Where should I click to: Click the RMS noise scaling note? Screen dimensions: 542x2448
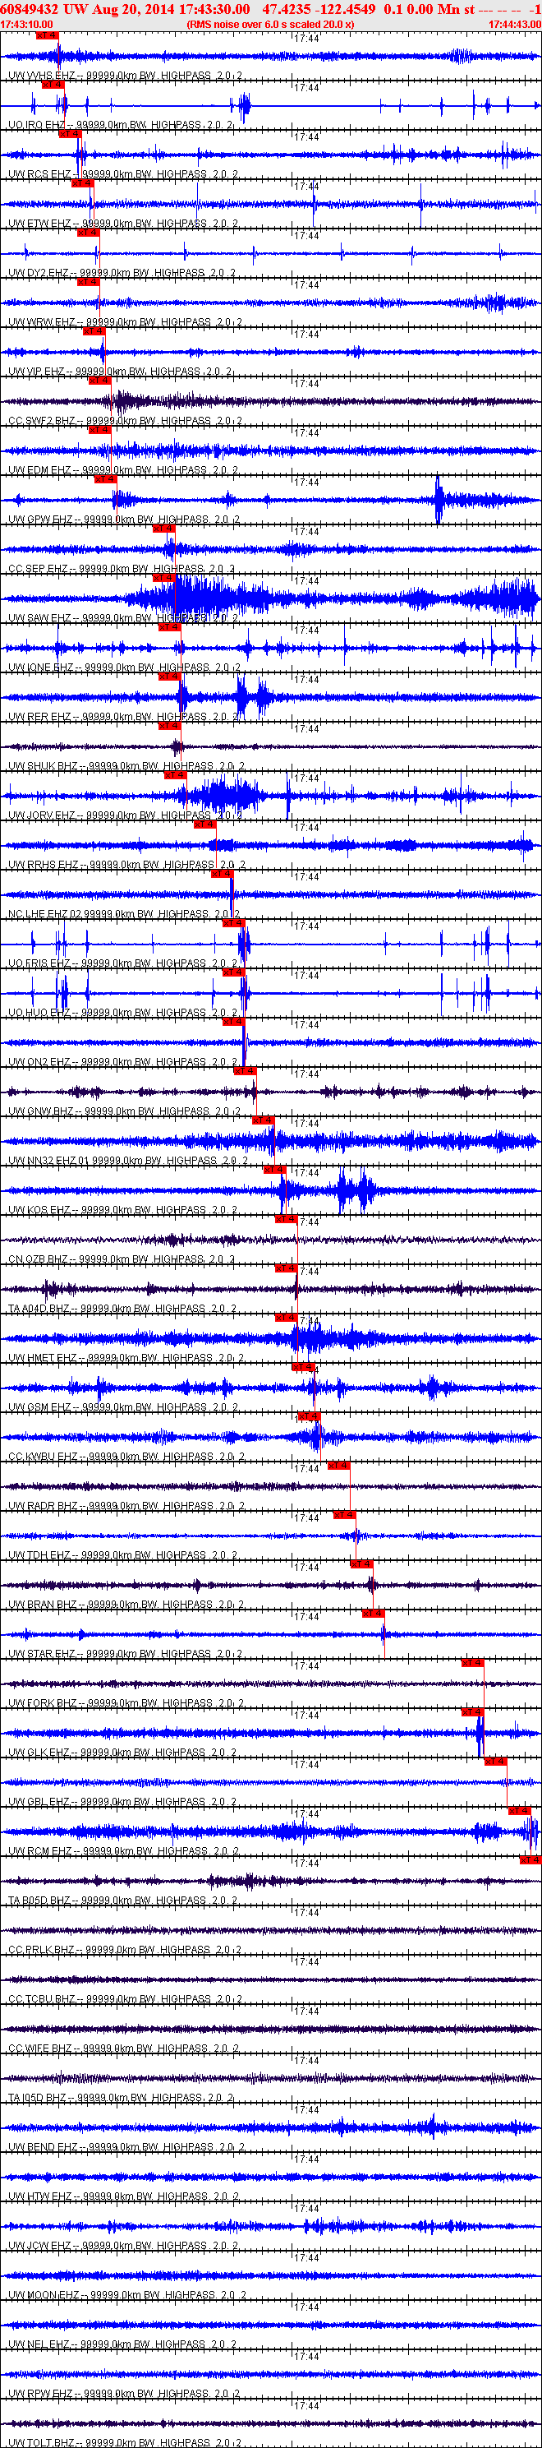click(270, 24)
